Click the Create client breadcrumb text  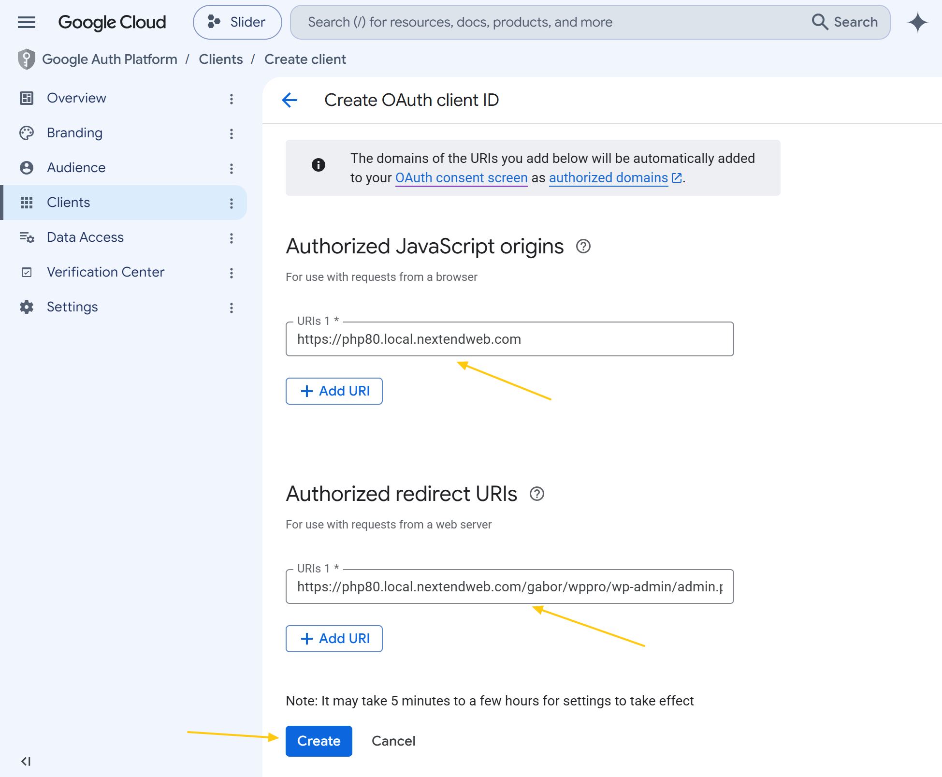click(x=305, y=59)
